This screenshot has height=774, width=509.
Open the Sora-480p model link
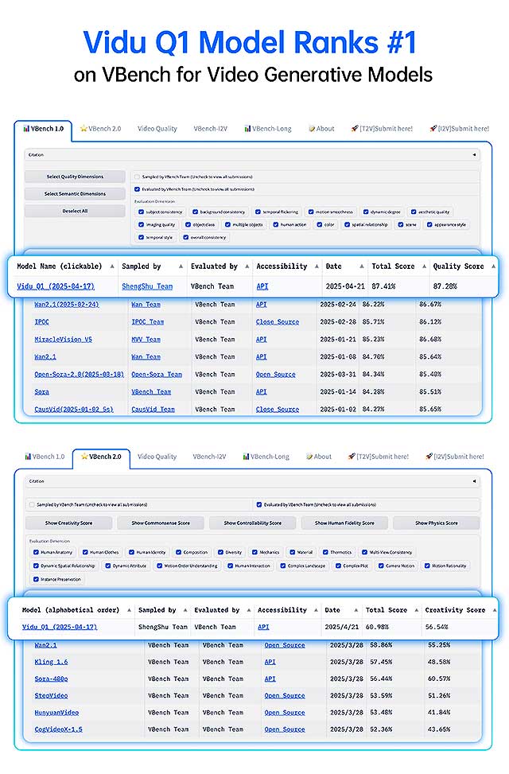pyautogui.click(x=51, y=679)
